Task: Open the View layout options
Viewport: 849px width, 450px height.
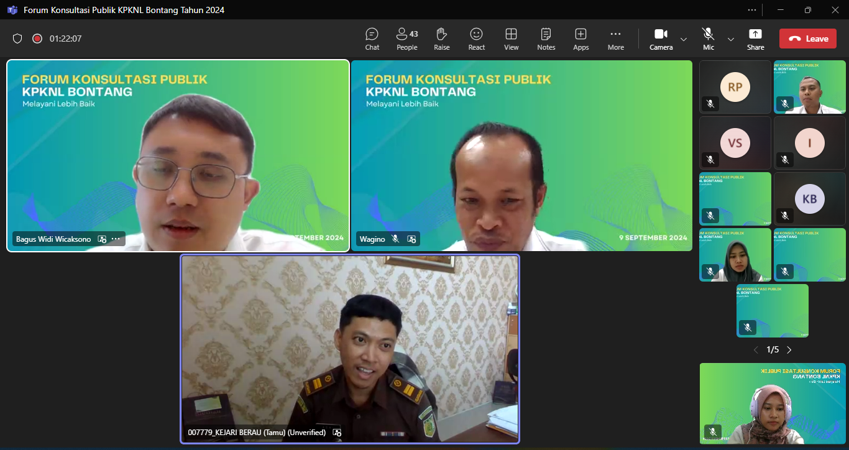Action: (x=512, y=39)
